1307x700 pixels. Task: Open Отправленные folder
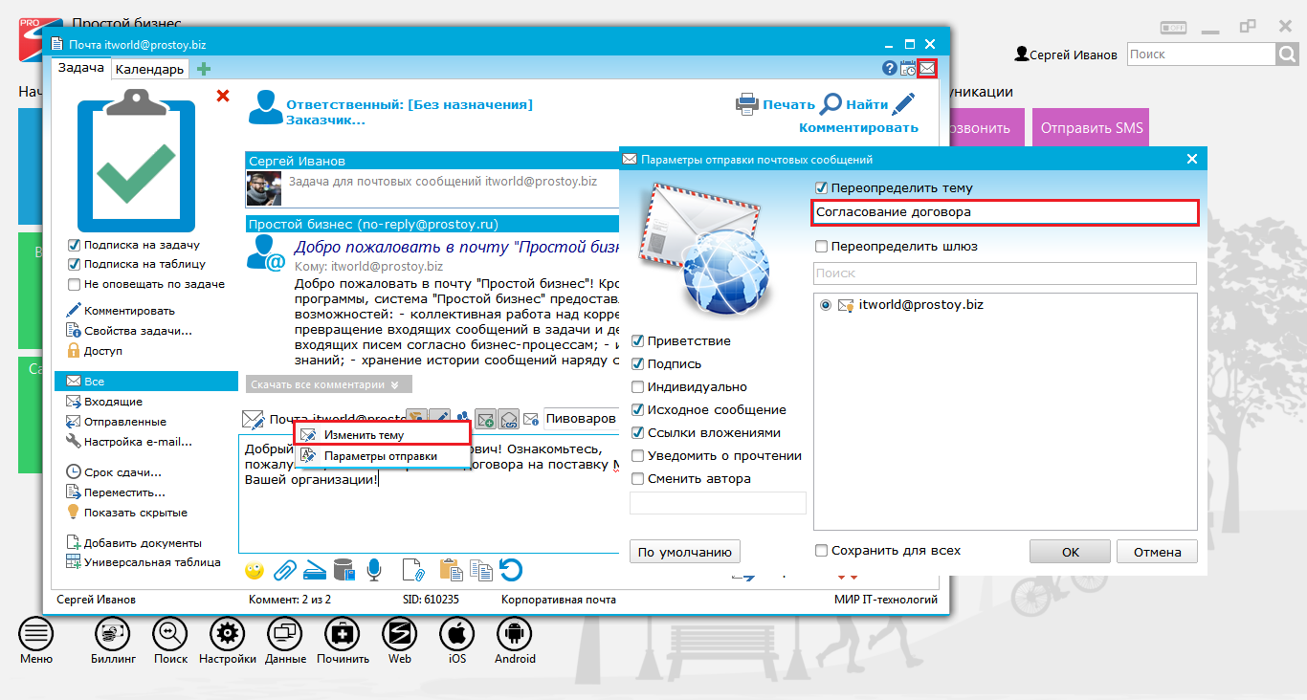coord(125,422)
